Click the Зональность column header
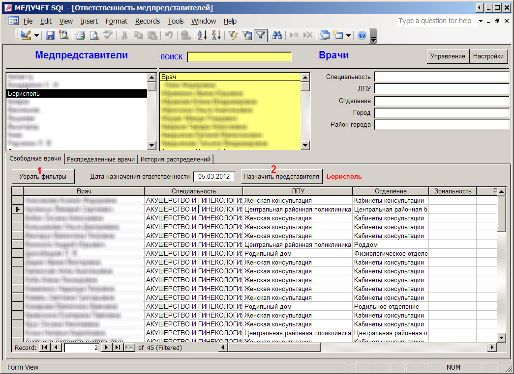 pyautogui.click(x=453, y=191)
